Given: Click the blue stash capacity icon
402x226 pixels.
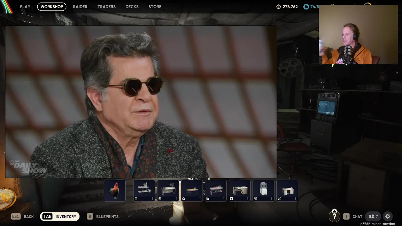Looking at the screenshot, I should tap(306, 7).
